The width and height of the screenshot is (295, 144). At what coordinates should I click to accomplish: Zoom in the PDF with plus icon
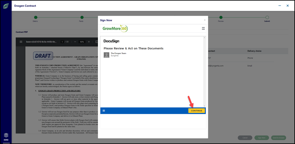[x=89, y=41]
